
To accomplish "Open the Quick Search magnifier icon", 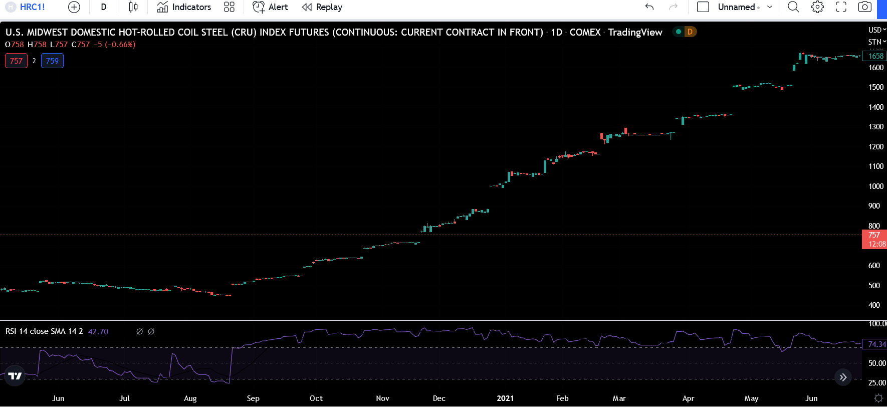I will click(793, 7).
